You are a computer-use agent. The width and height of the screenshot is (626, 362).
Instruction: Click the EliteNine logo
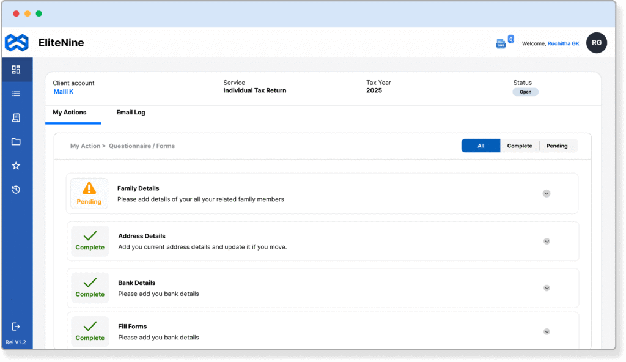coord(17,43)
